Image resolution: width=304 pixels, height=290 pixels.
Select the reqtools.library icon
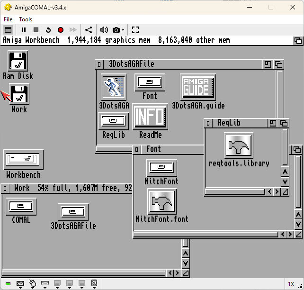tap(239, 150)
